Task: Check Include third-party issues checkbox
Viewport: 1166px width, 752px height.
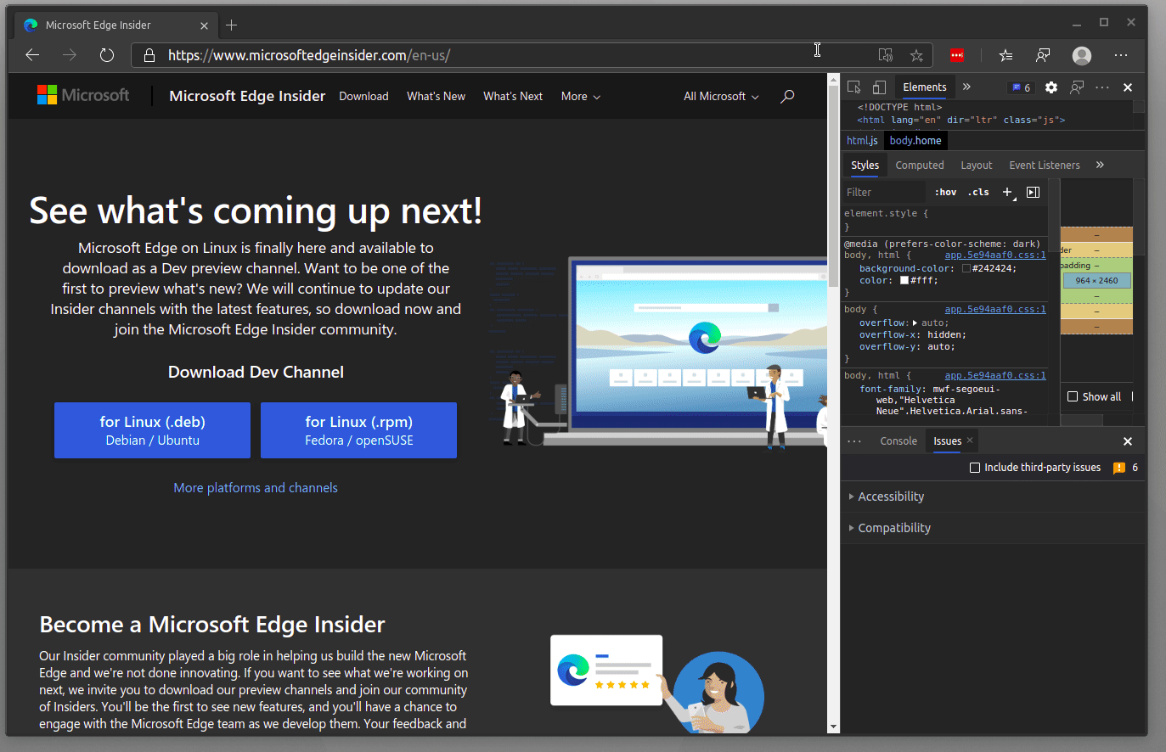Action: (x=975, y=468)
